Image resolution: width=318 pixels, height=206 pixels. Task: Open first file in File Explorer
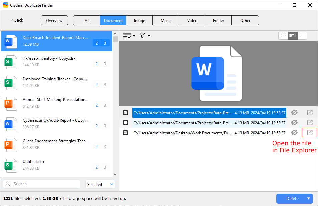coord(310,113)
